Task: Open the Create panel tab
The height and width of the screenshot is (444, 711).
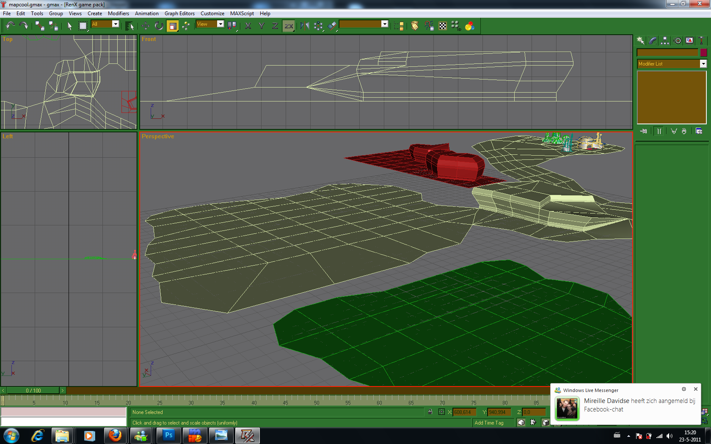Action: pos(640,41)
